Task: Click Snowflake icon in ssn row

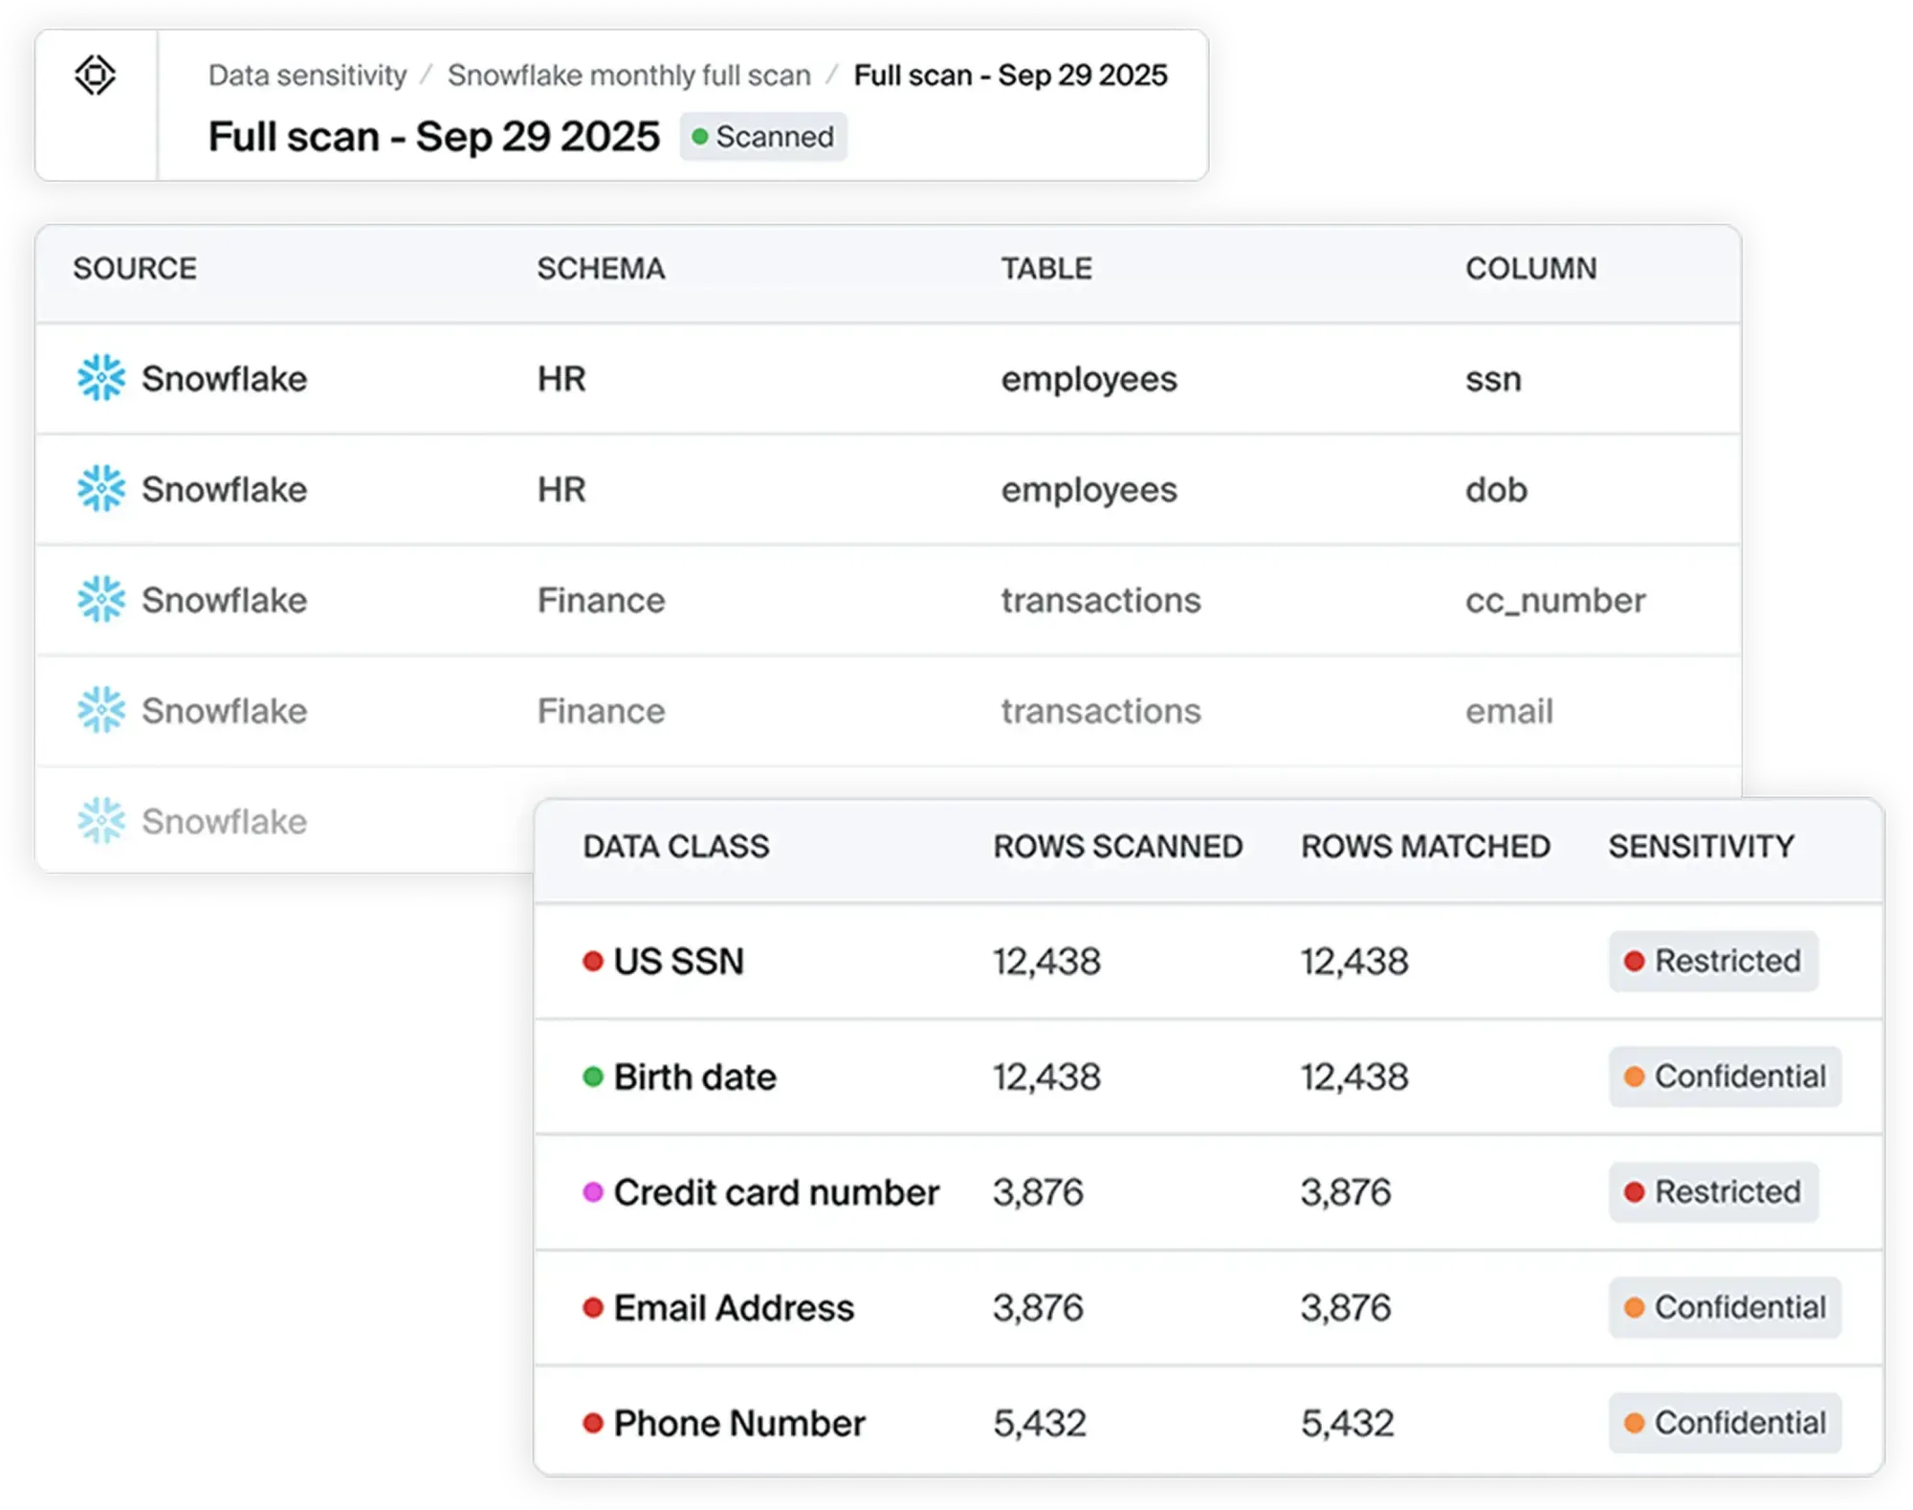Action: (x=100, y=378)
